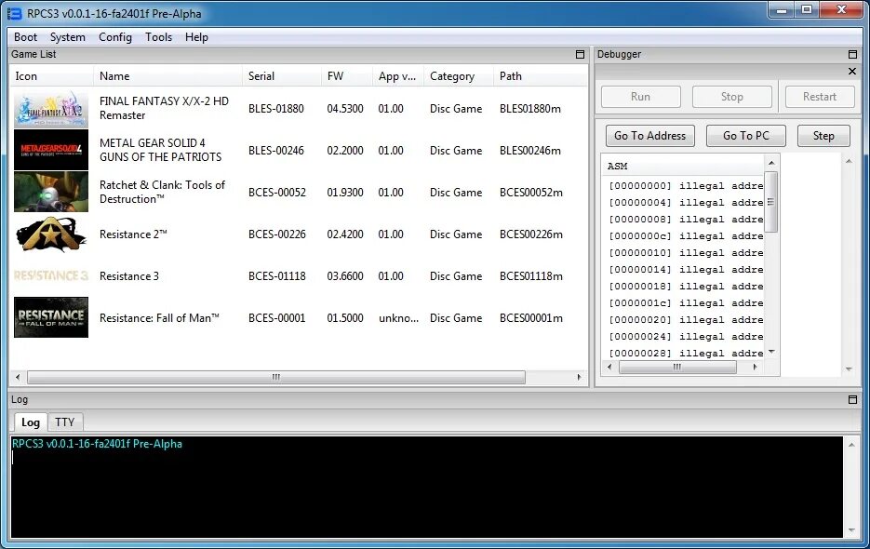This screenshot has height=549, width=870.
Task: Click firmware value 01.9300
Action: [x=345, y=193]
